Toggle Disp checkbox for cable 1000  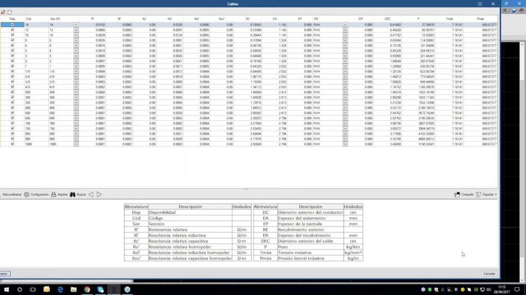point(12,144)
